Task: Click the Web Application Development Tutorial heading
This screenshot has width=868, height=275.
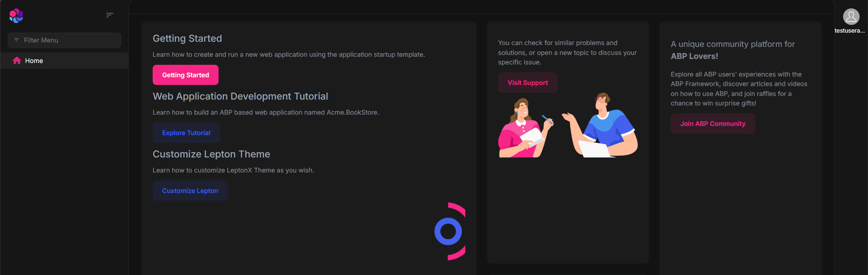Action: coord(240,96)
